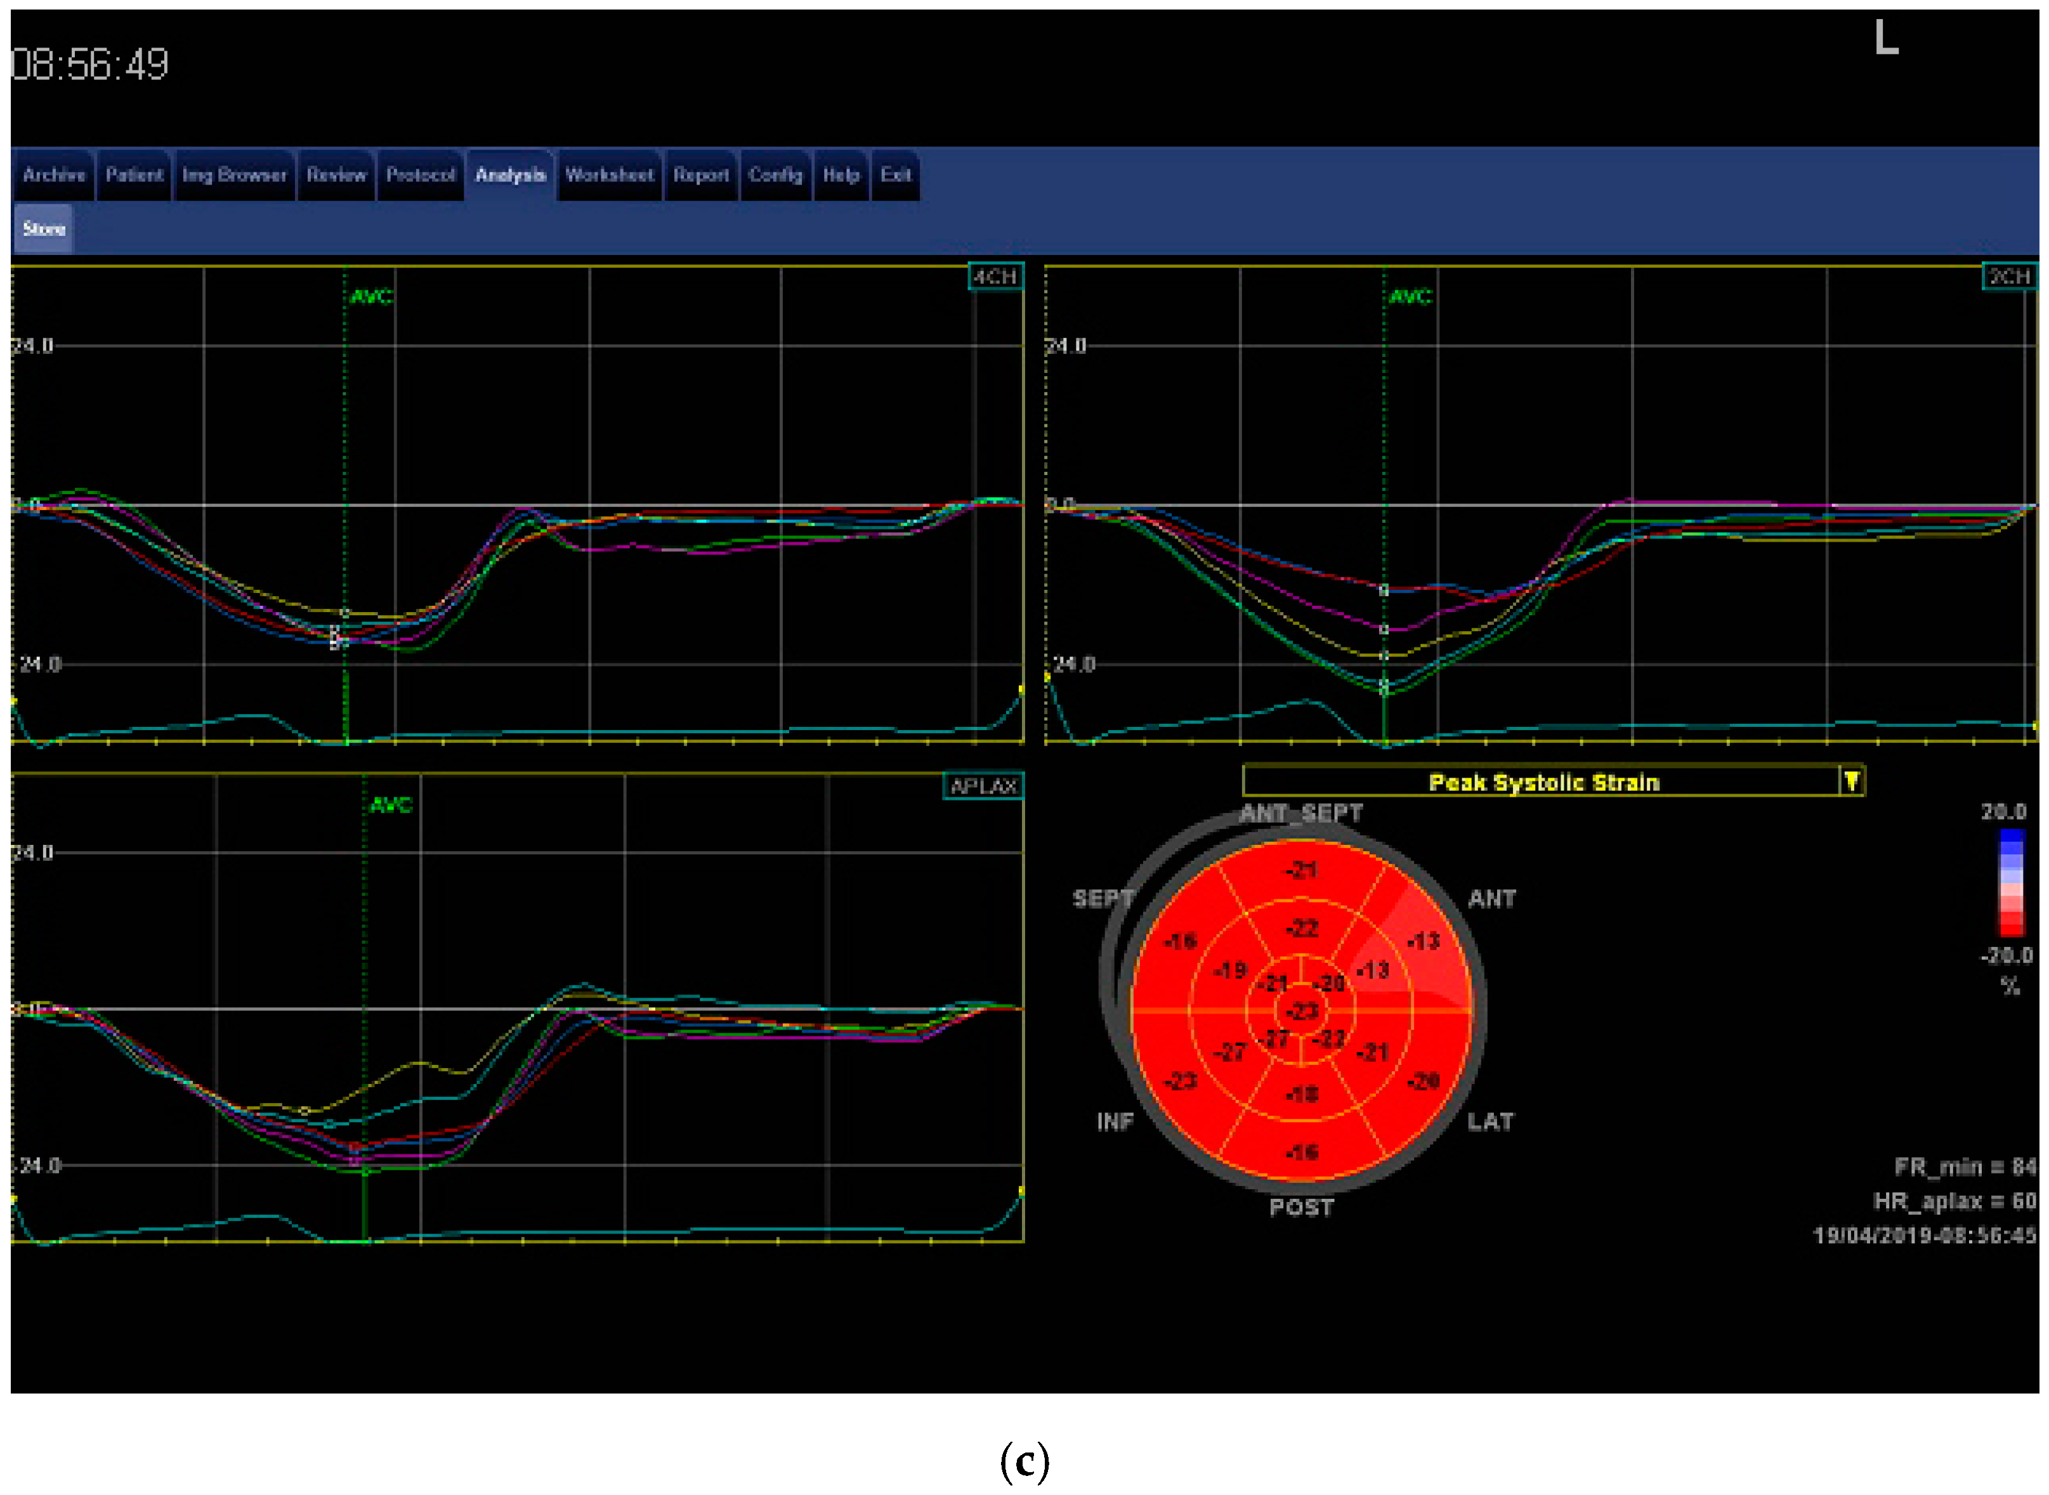This screenshot has width=2049, height=1495.
Task: Expand the Peak Systolic Strain dropdown arrow
Action: (x=1851, y=781)
